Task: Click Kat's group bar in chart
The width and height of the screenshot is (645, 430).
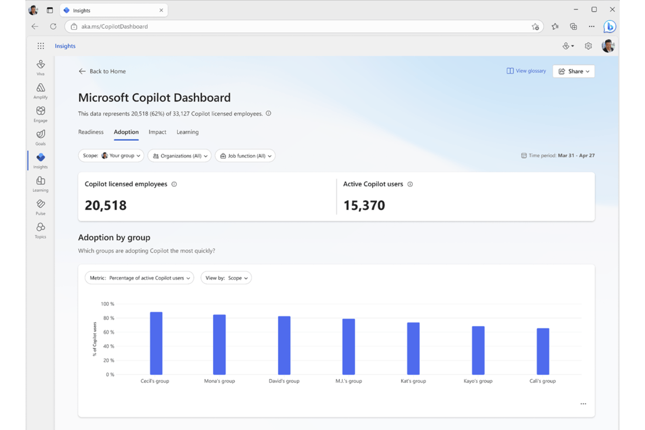Action: click(x=413, y=349)
